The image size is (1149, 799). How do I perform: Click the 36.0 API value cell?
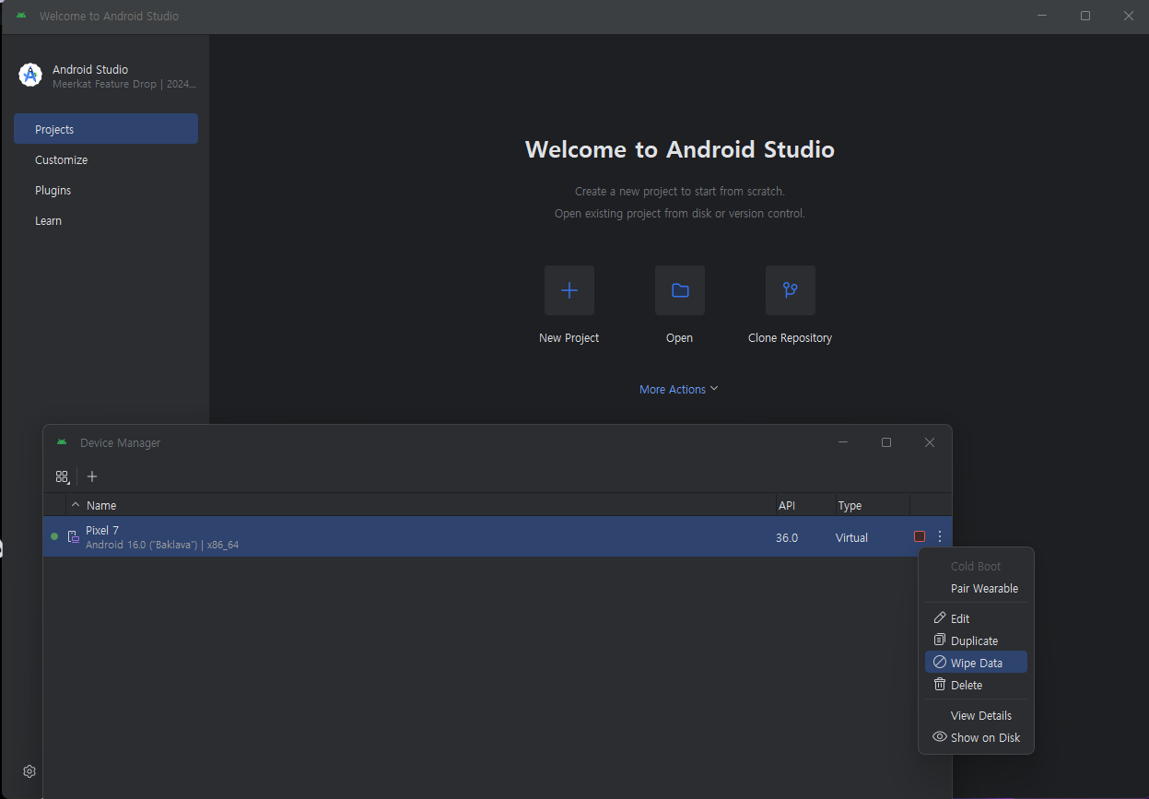(787, 537)
